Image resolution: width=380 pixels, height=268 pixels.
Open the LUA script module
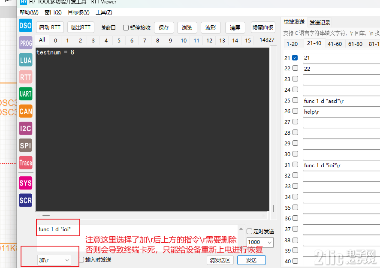26,60
